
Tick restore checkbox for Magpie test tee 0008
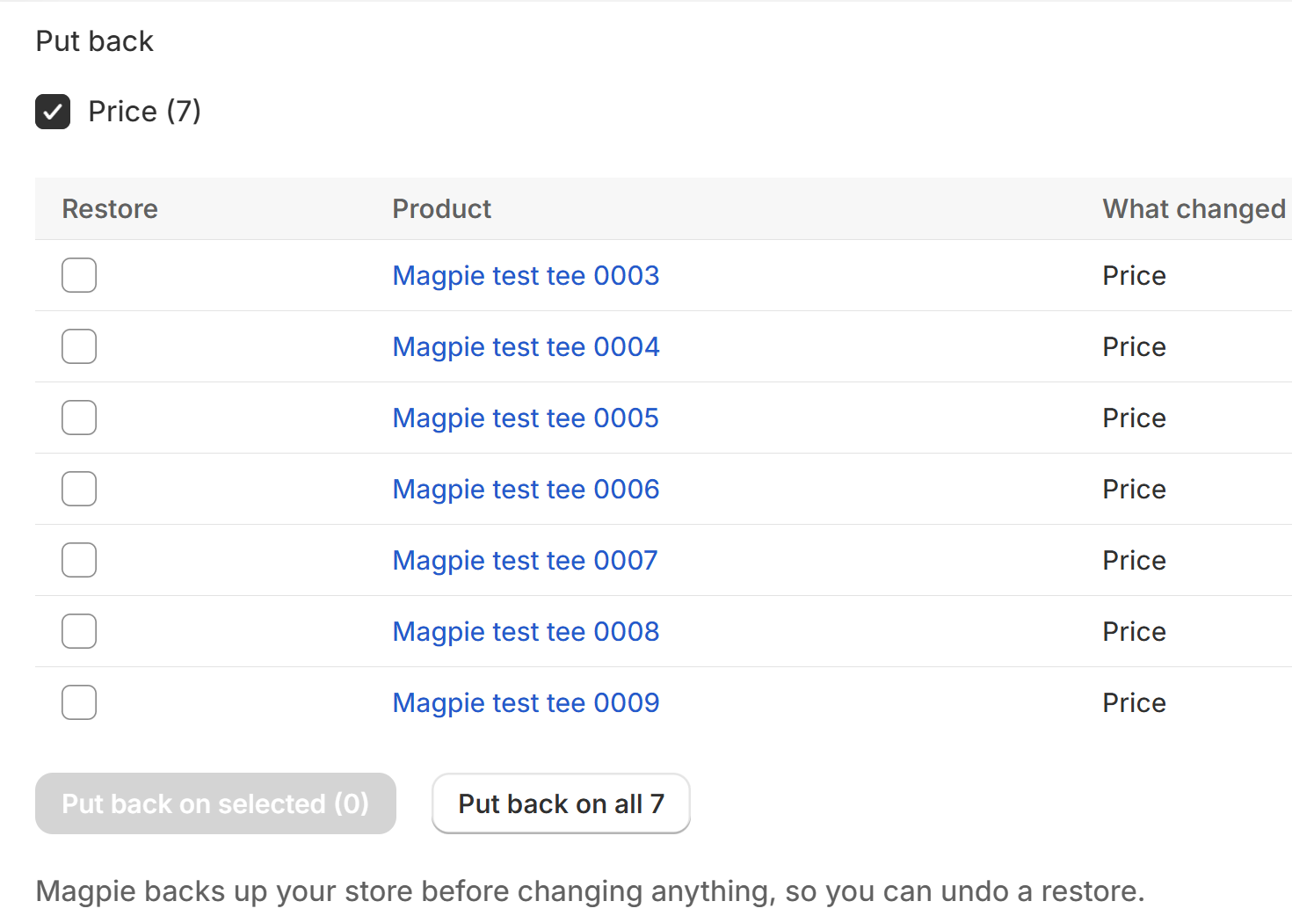click(79, 631)
